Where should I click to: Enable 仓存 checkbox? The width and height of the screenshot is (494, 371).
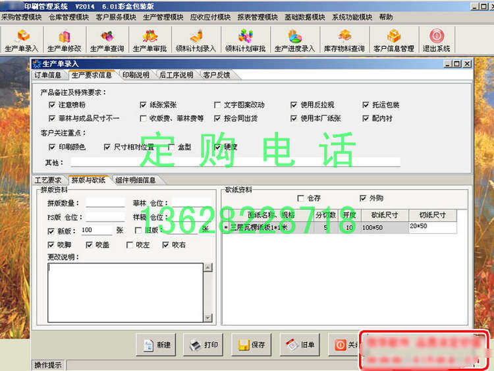tap(301, 198)
